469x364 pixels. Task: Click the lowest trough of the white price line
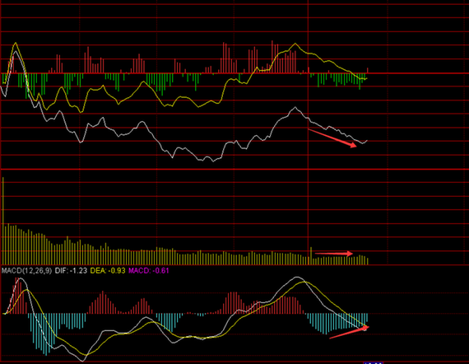(213, 161)
